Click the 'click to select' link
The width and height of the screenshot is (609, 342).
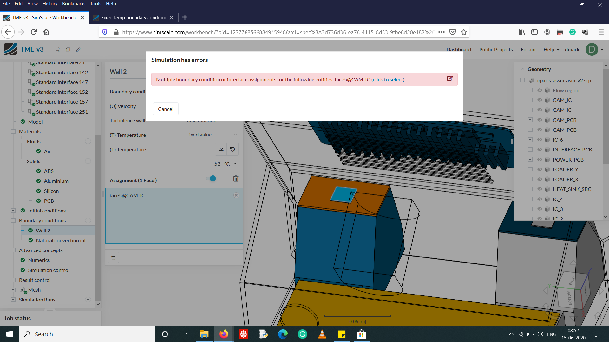pyautogui.click(x=388, y=79)
